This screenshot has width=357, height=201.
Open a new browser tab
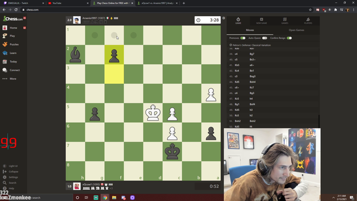(x=184, y=3)
